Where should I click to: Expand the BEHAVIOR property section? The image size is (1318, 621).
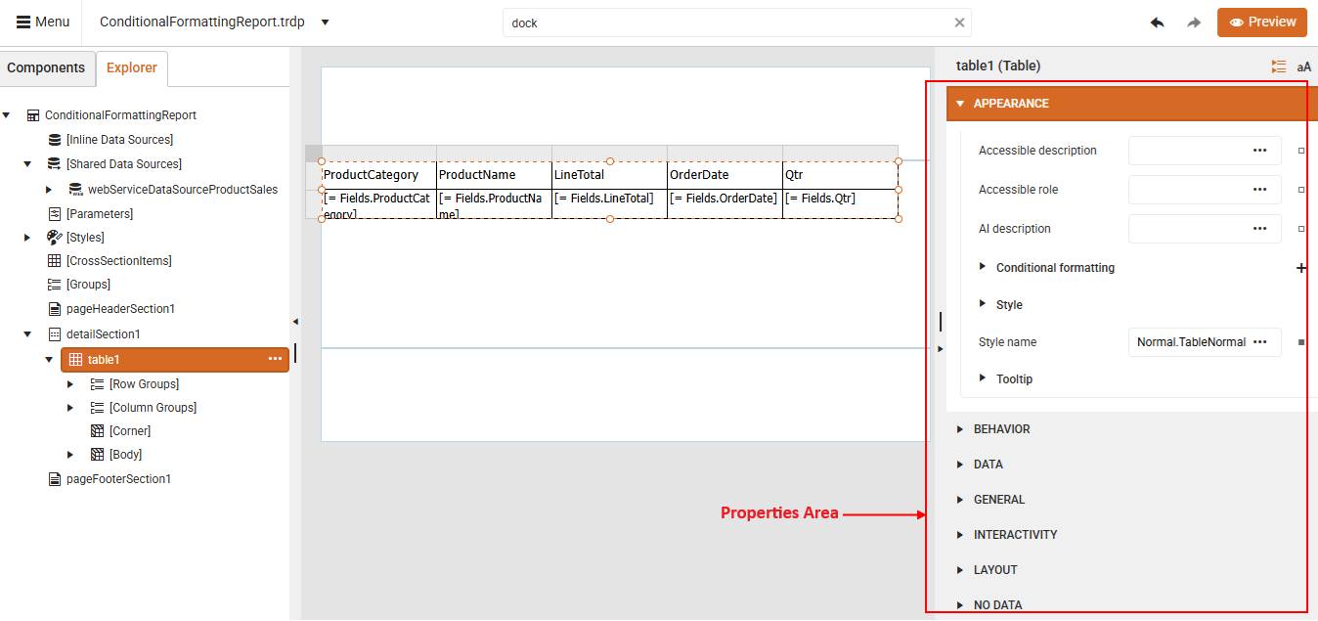1003,428
